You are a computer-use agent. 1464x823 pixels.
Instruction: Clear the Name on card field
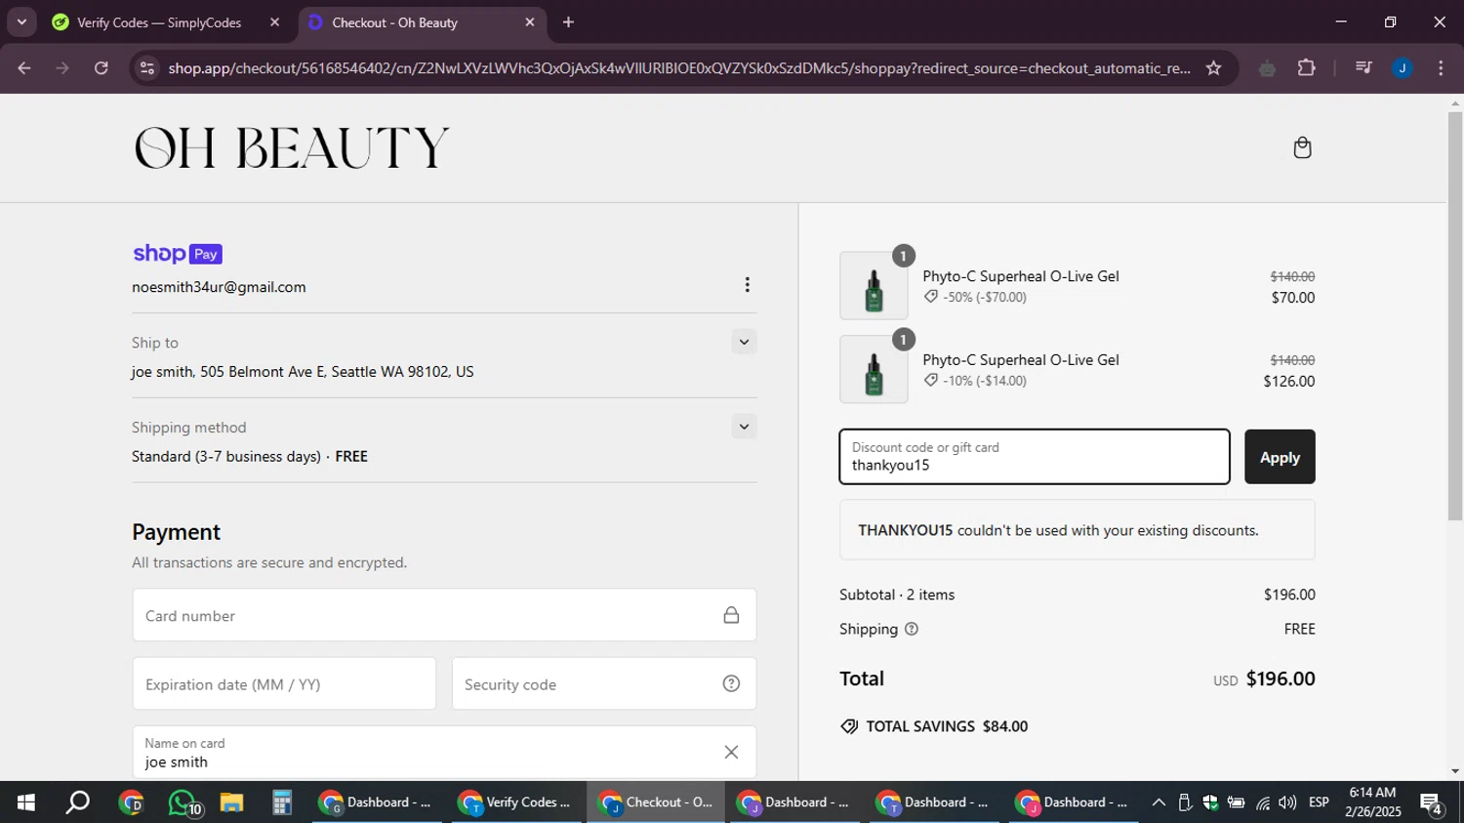point(731,752)
